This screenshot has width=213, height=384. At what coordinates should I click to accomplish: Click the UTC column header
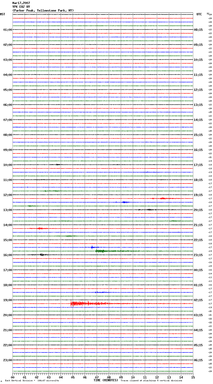click(x=199, y=14)
